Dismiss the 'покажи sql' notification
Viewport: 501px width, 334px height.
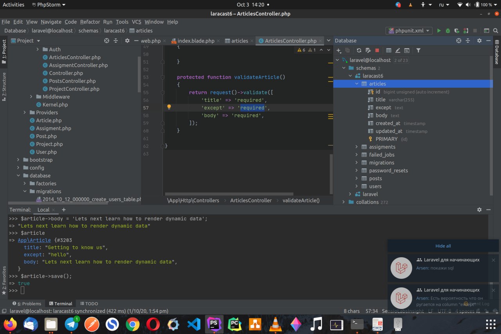493,260
